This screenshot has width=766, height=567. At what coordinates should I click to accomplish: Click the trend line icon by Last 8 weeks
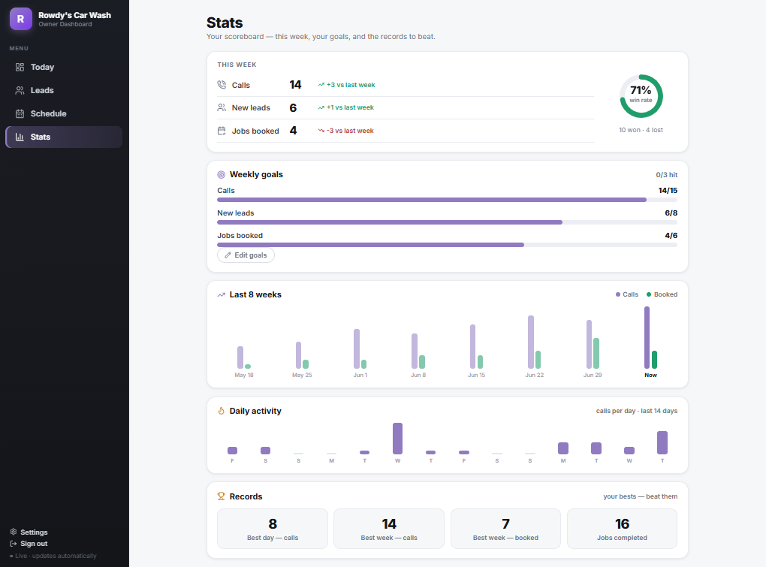click(x=222, y=294)
